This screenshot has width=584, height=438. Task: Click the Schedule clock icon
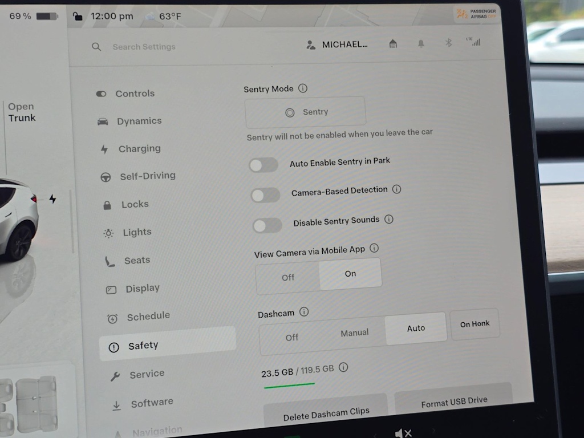pos(112,318)
